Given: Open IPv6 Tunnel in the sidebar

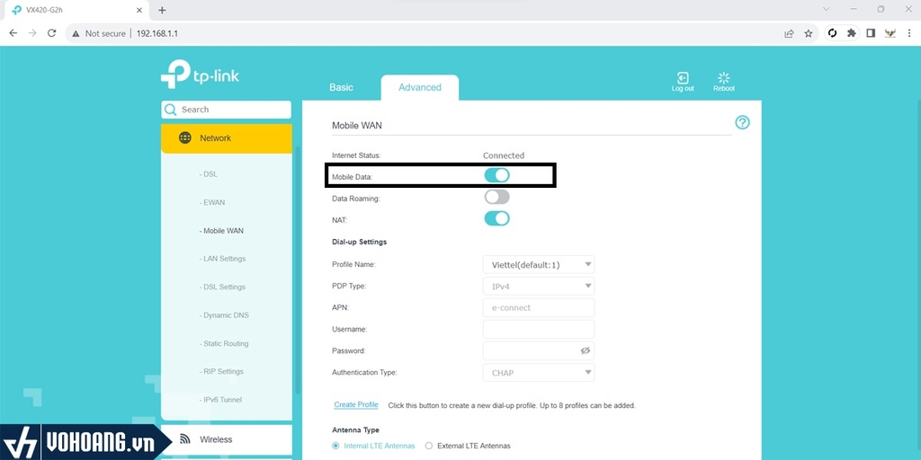Looking at the screenshot, I should [221, 400].
